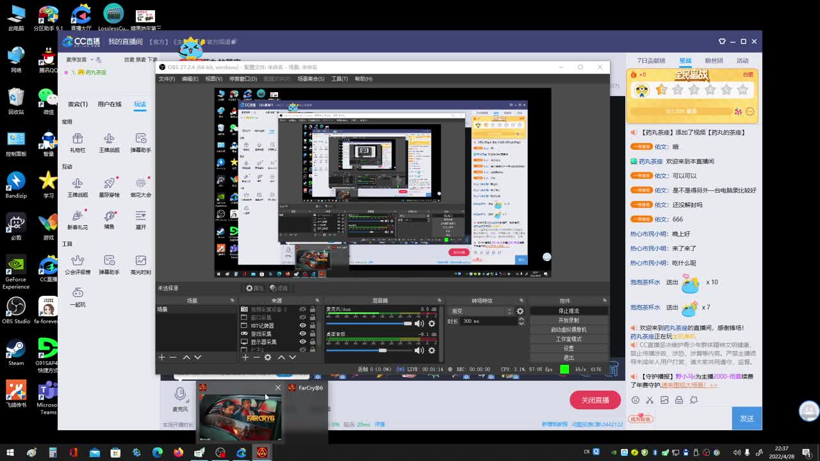Click the red 关闭直播 button
Image resolution: width=820 pixels, height=461 pixels.
[594, 400]
